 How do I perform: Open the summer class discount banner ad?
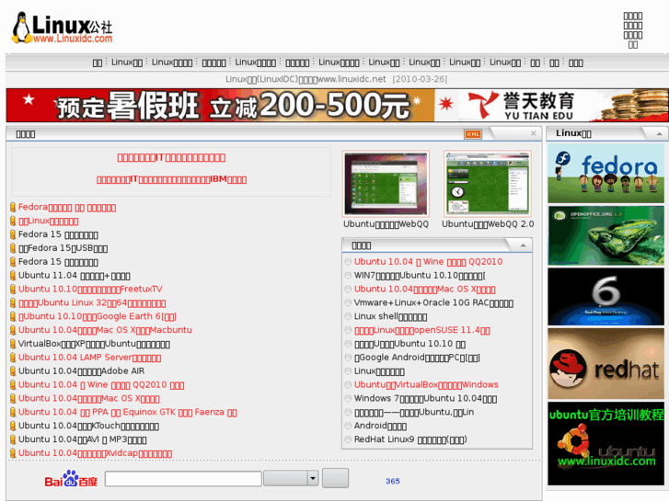point(220,106)
